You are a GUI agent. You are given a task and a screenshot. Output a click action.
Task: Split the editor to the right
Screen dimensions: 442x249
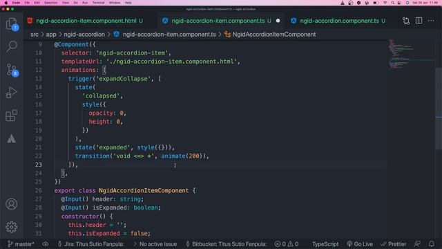point(419,21)
